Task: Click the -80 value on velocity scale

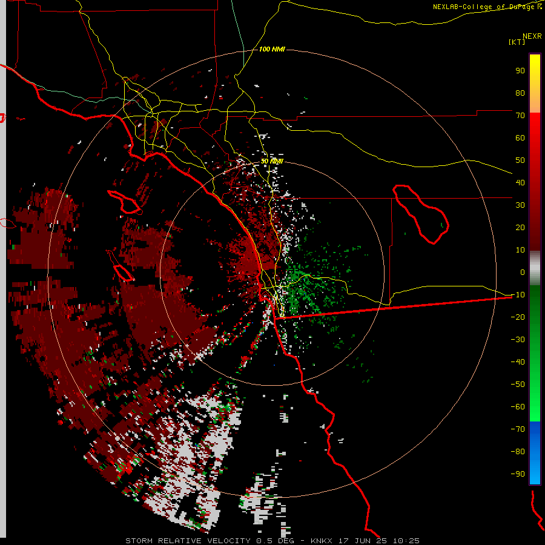Action: (518, 452)
